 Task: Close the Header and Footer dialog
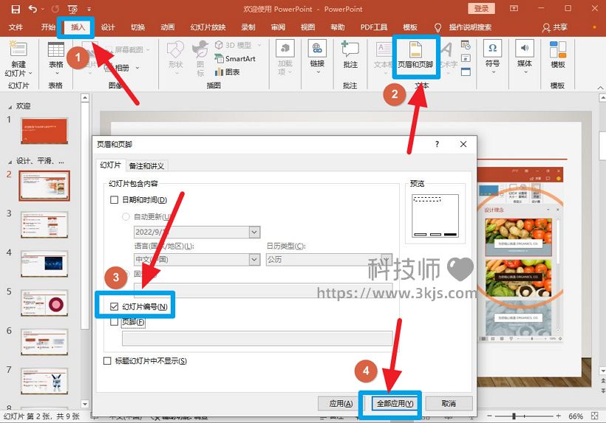coord(463,144)
